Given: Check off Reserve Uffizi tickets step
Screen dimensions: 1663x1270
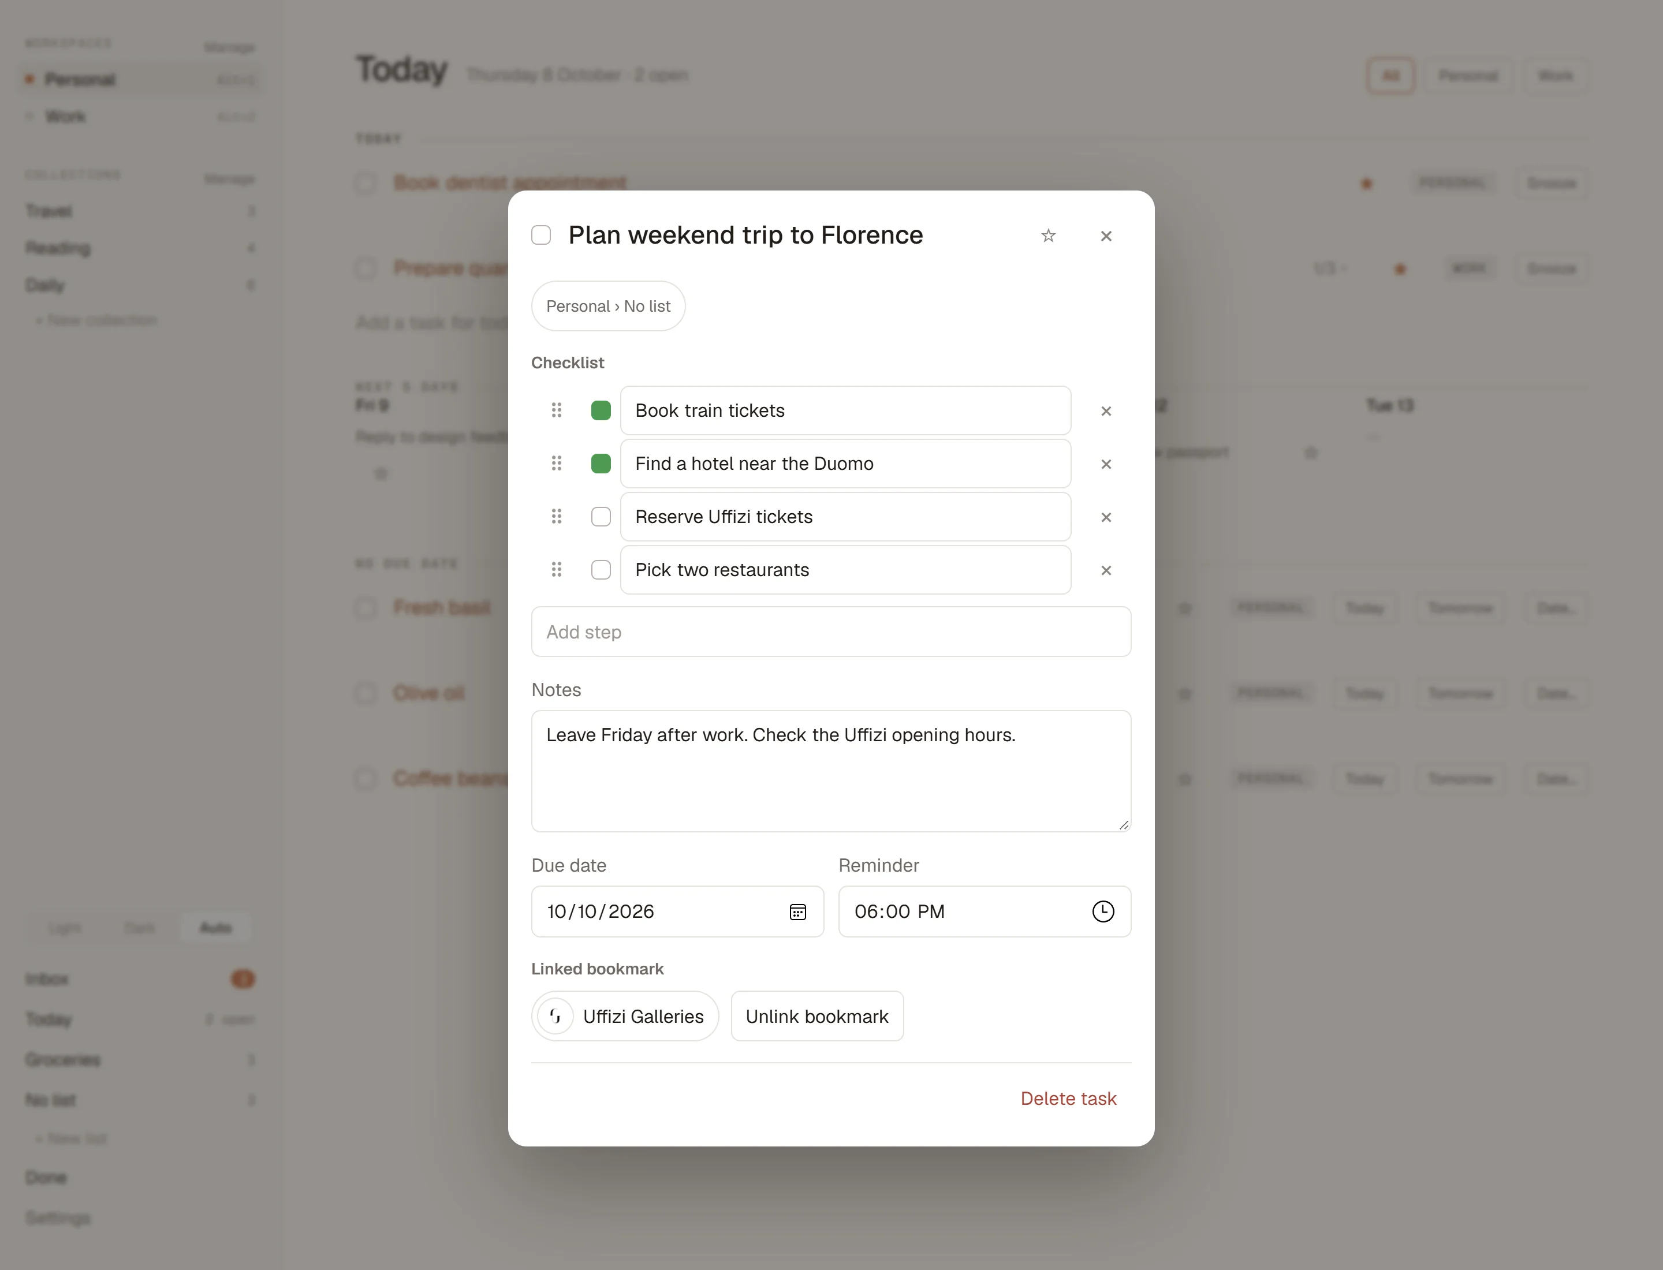Looking at the screenshot, I should point(601,516).
